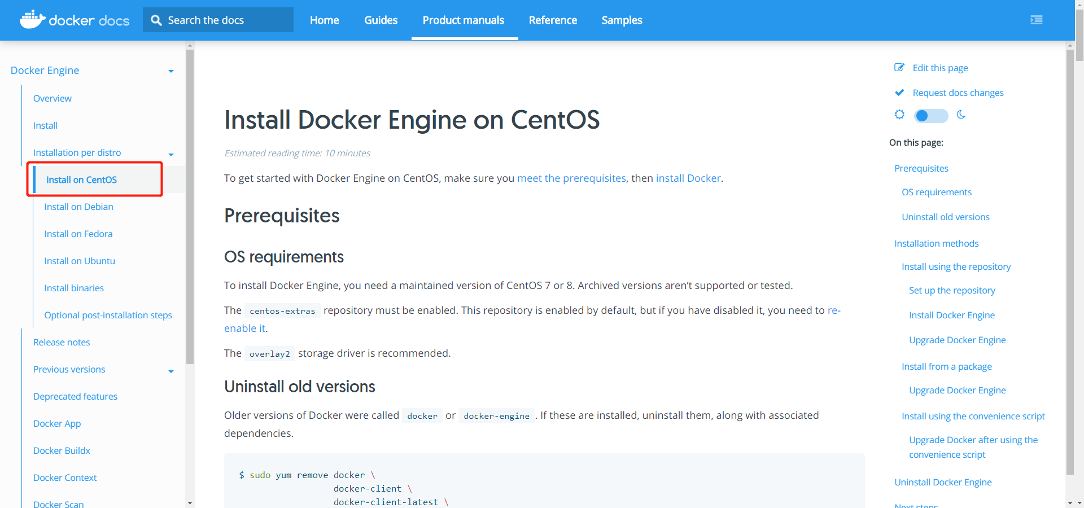This screenshot has width=1084, height=508.
Task: Click the search magnifier icon
Action: pyautogui.click(x=156, y=20)
